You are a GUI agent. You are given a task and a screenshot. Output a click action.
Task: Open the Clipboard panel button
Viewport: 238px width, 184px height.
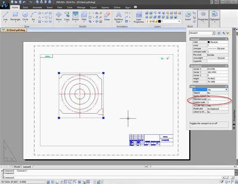click(214, 17)
